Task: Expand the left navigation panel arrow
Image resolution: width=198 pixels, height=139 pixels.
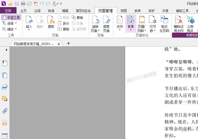Action: pyautogui.click(x=7, y=50)
